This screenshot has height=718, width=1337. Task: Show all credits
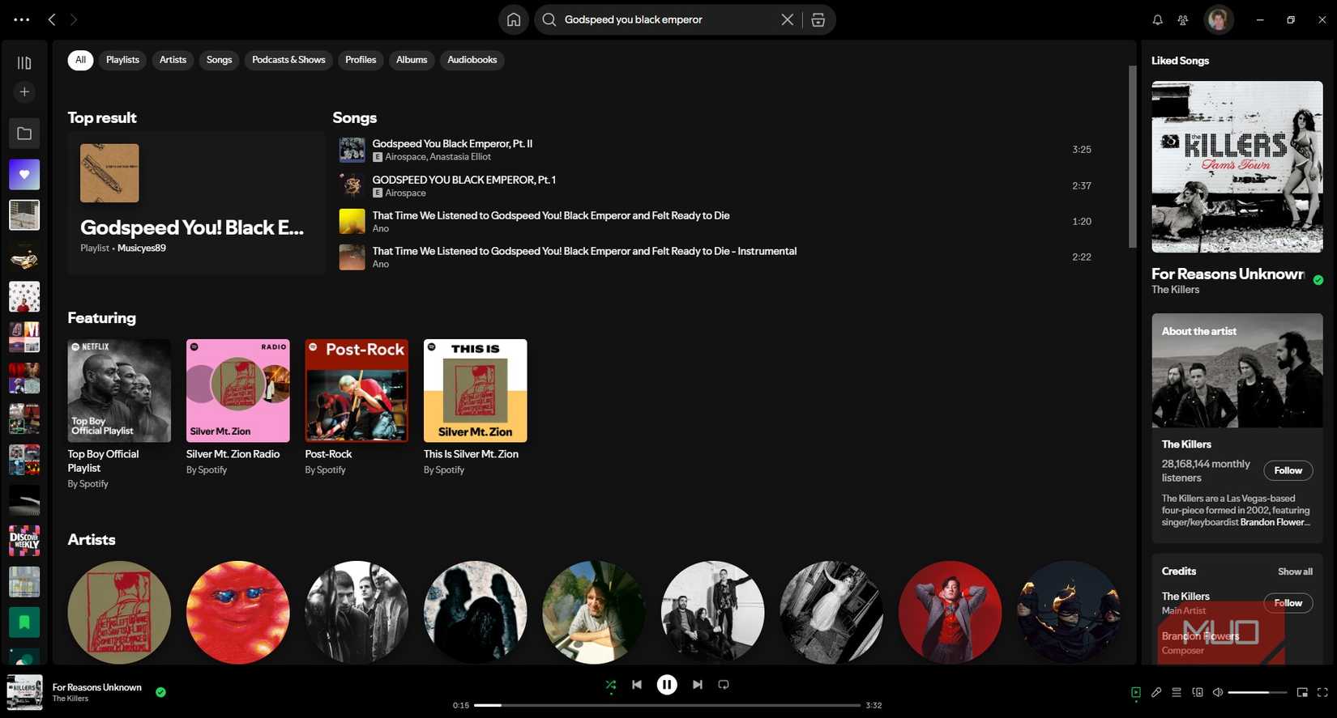(x=1295, y=571)
